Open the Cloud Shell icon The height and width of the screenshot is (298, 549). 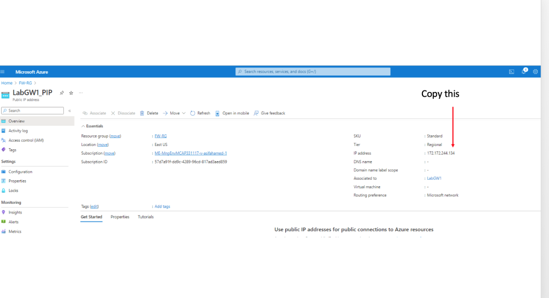click(511, 72)
